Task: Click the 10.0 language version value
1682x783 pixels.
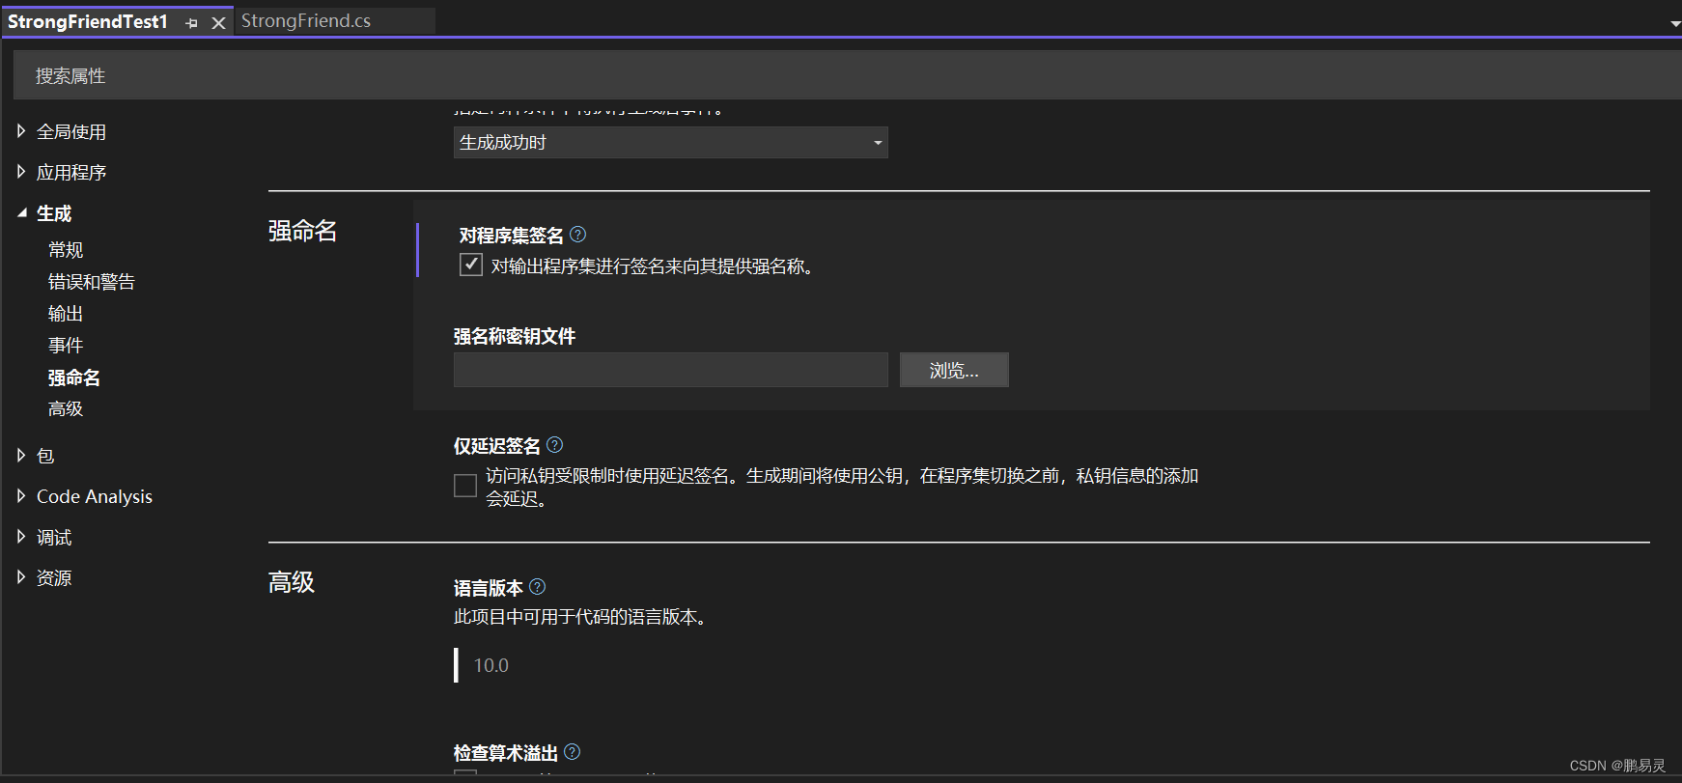Action: [x=491, y=665]
